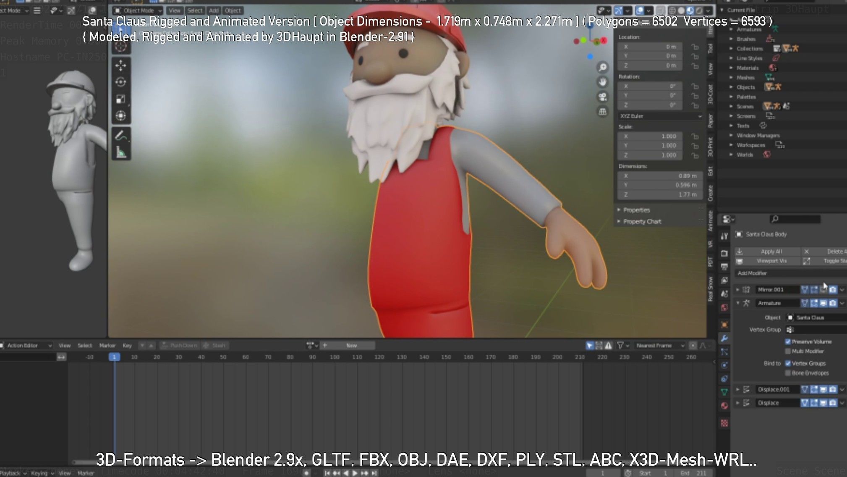The image size is (847, 477).
Task: Enable the Multi Modifier checkbox
Action: [788, 351]
